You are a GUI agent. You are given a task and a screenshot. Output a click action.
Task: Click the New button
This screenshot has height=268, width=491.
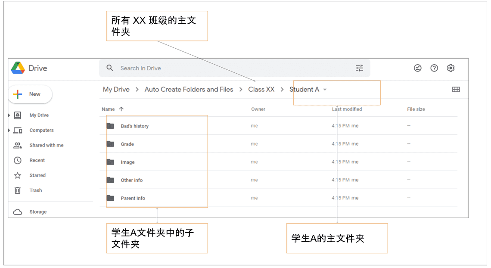[x=30, y=94]
